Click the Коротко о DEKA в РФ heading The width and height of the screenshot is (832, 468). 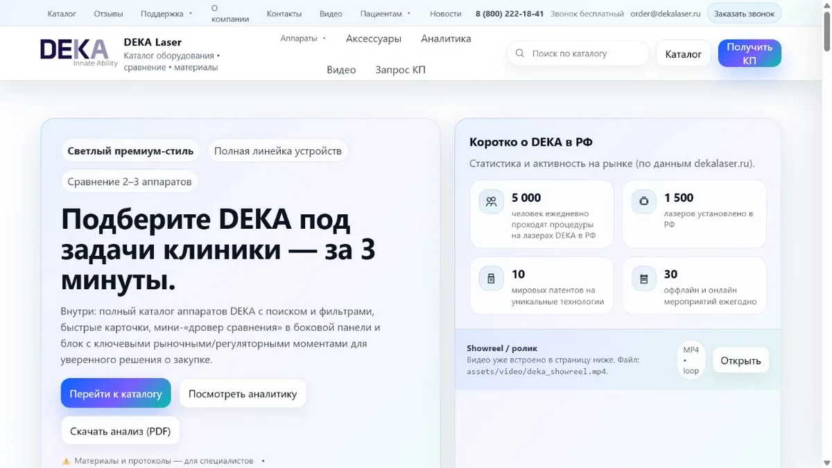(x=531, y=142)
